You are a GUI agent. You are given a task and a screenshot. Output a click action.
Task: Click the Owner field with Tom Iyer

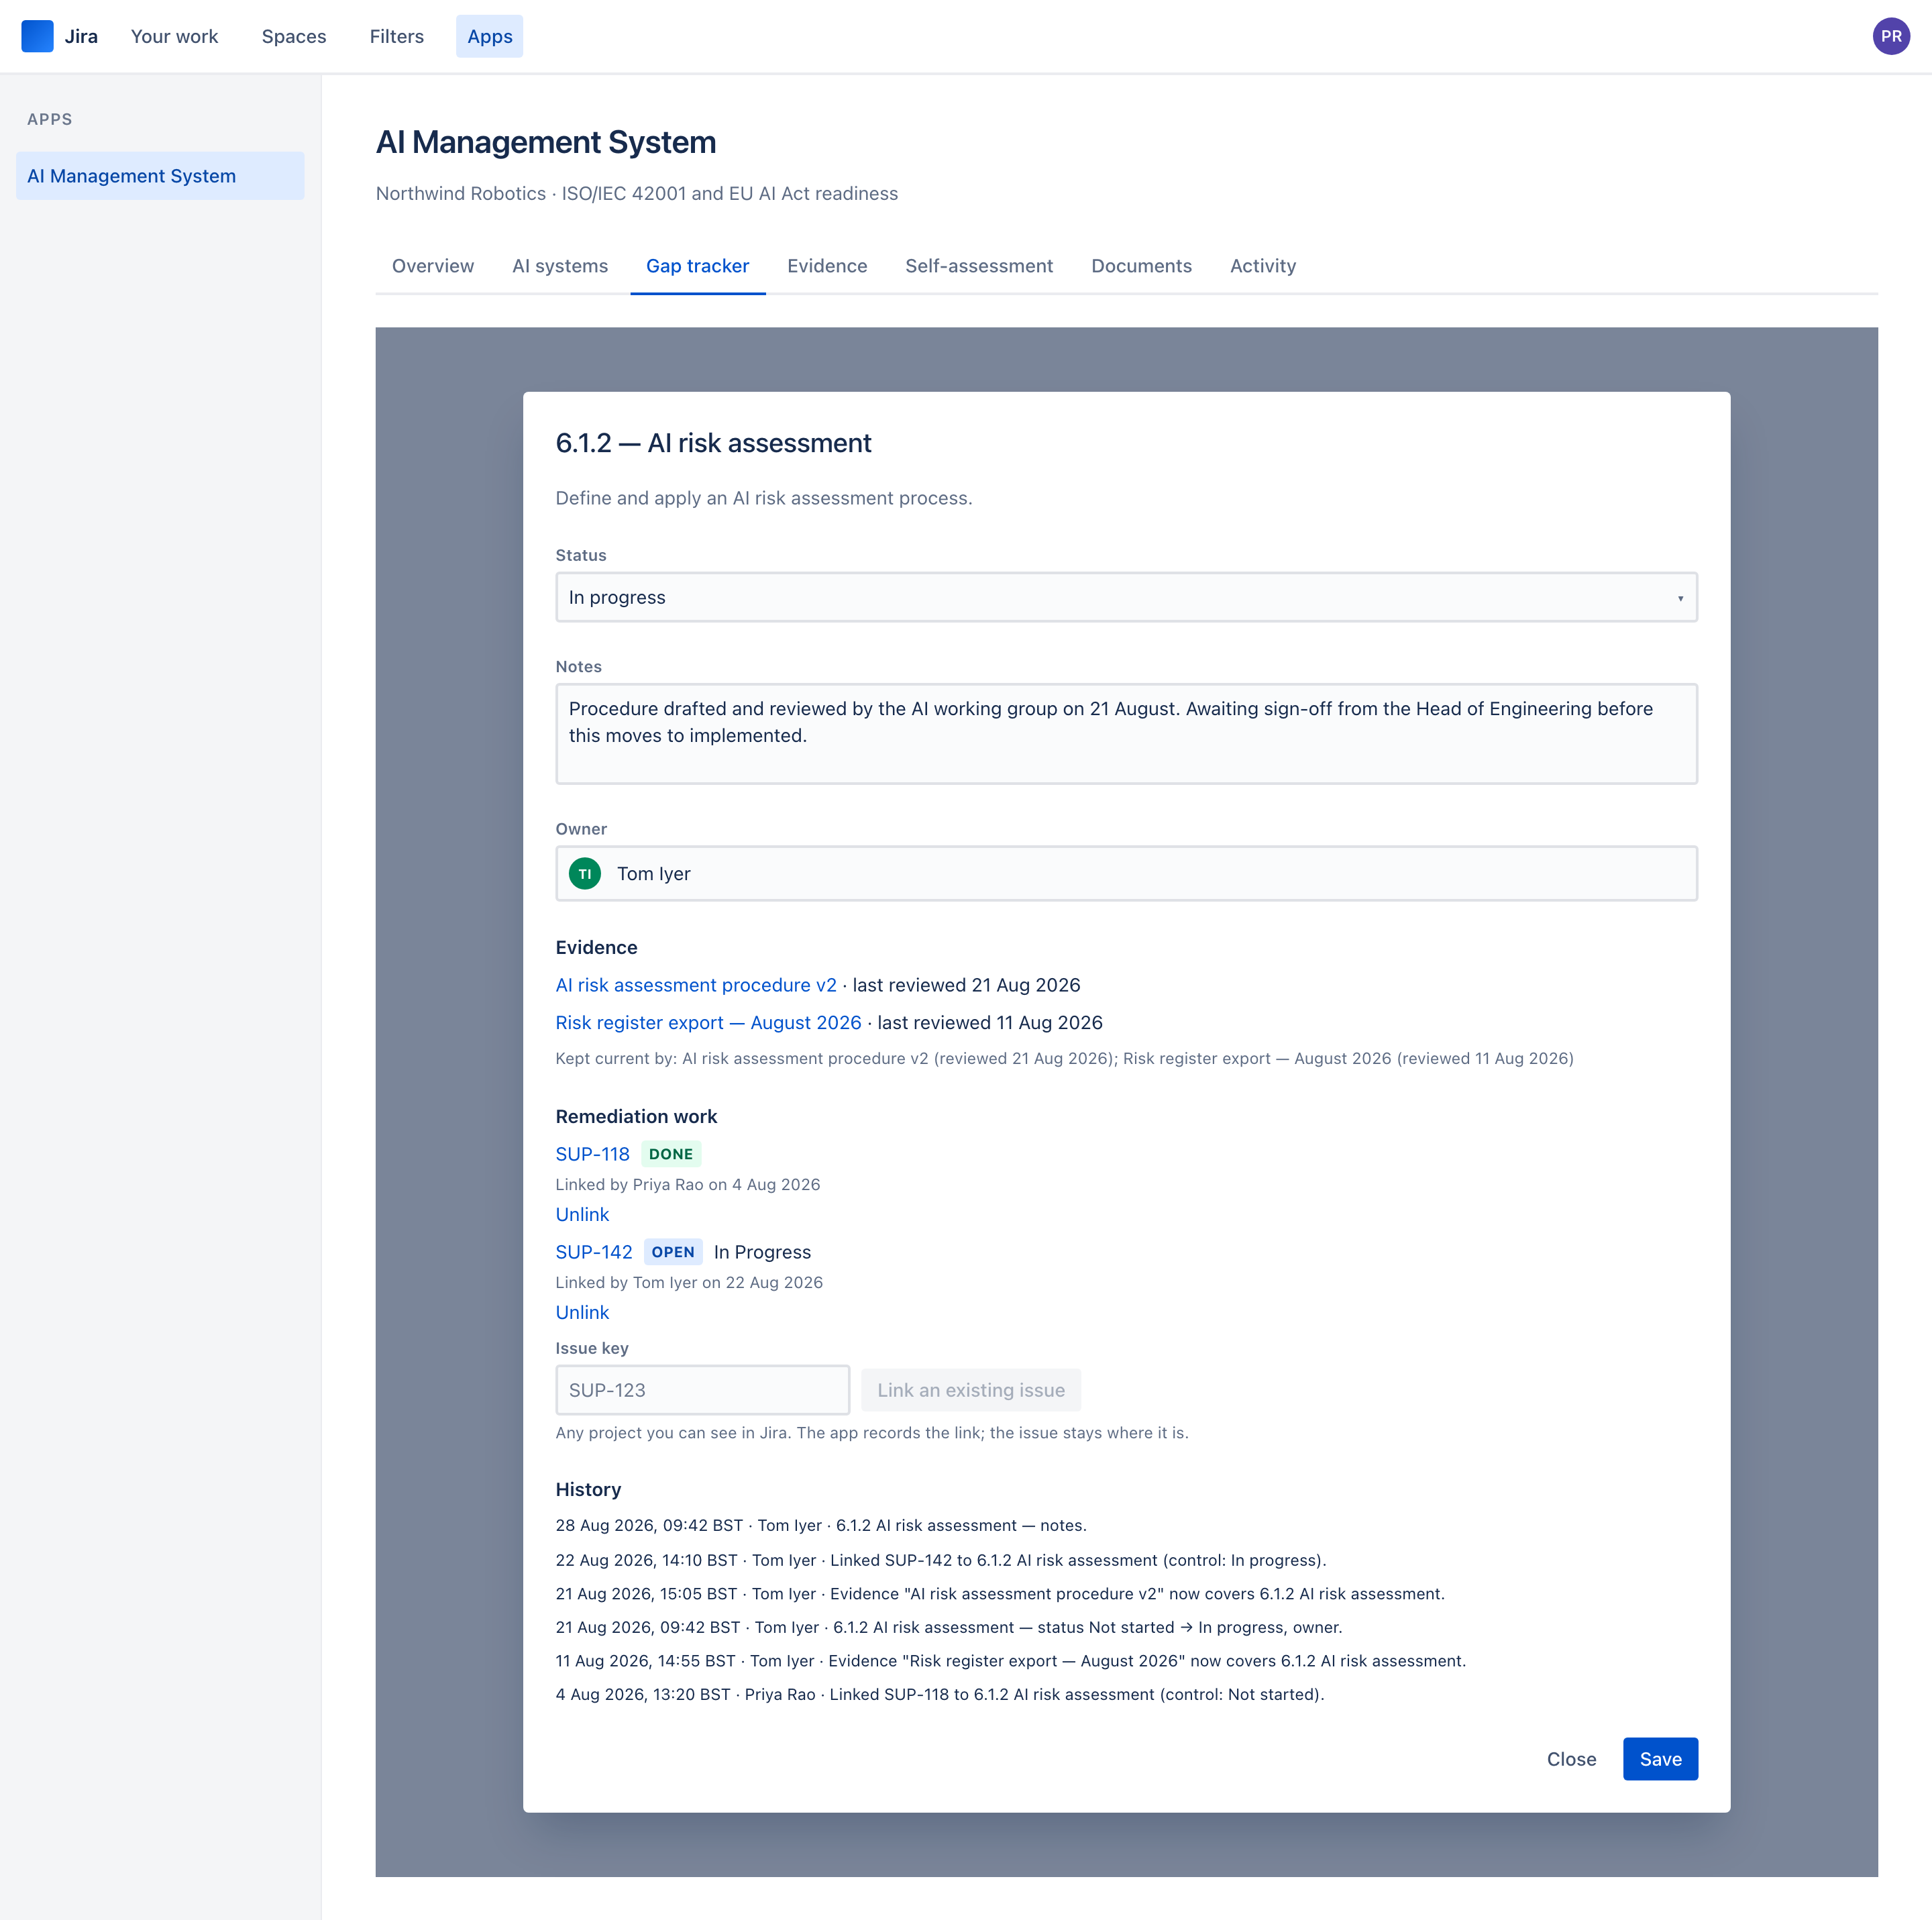(x=1126, y=873)
